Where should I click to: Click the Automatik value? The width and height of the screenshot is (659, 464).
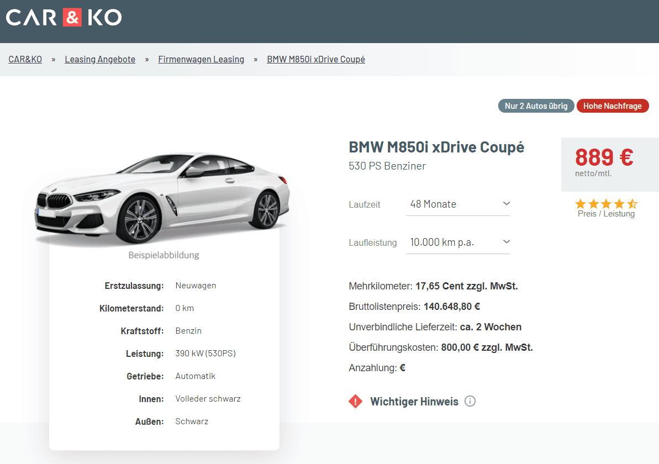(196, 376)
